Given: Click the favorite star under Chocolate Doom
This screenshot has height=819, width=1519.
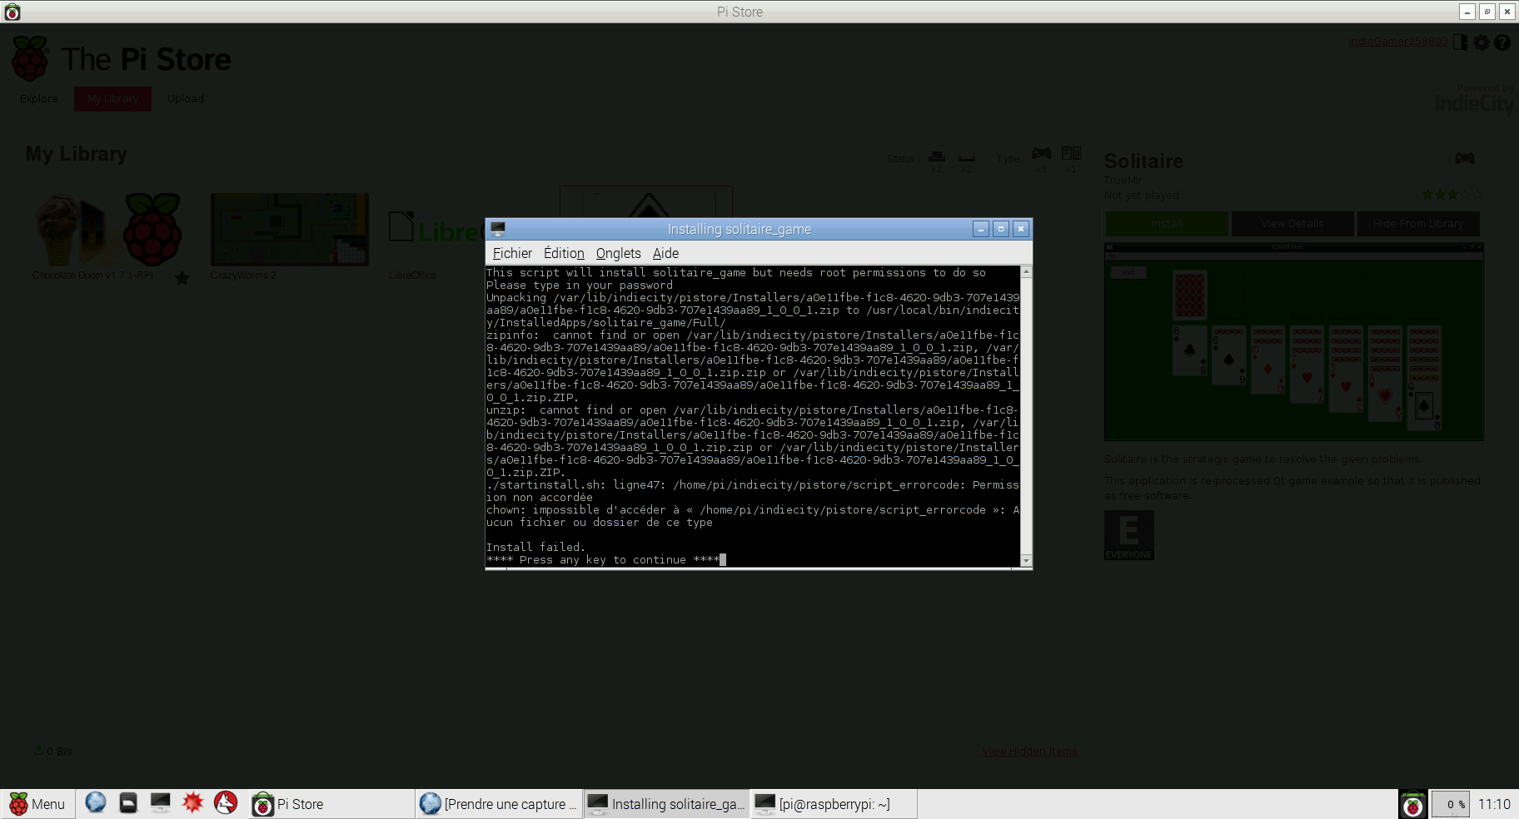Looking at the screenshot, I should 182,278.
